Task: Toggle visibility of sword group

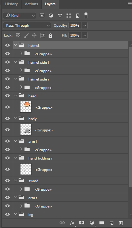Action: click(7, 180)
